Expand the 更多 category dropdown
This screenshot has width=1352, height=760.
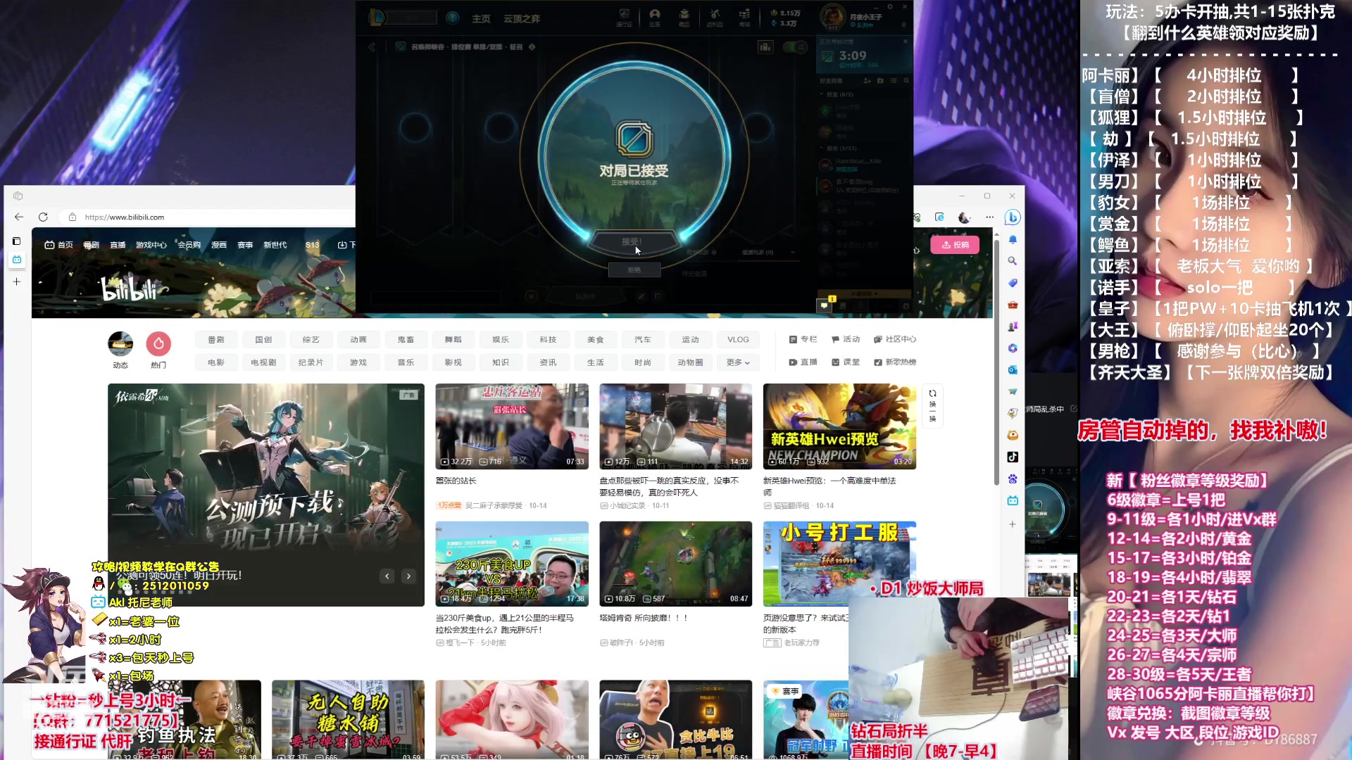click(x=738, y=362)
